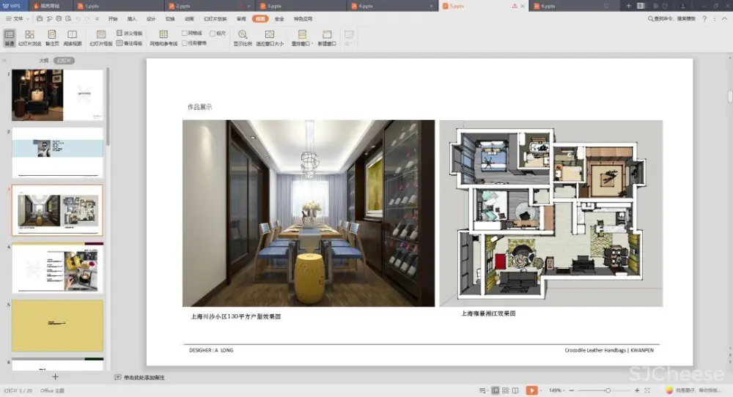This screenshot has height=397, width=733.
Task: Switch to Outline pane tab (大纲)
Action: pos(43,60)
